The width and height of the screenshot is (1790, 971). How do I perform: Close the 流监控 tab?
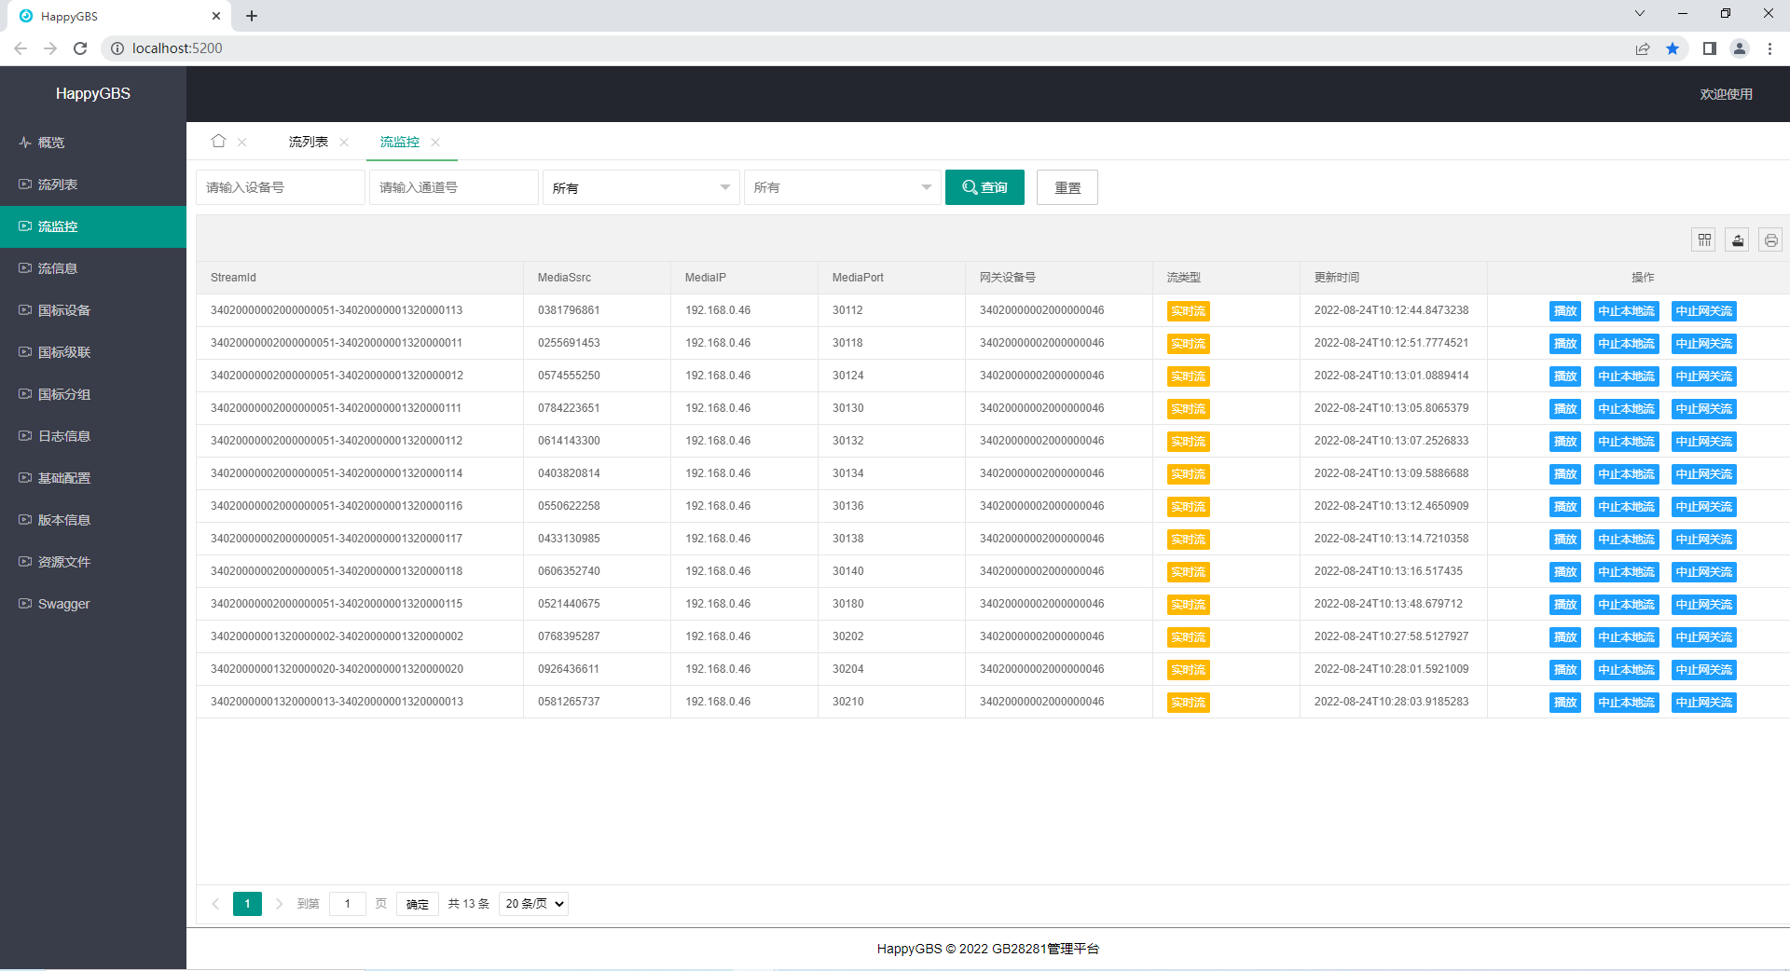coord(435,142)
